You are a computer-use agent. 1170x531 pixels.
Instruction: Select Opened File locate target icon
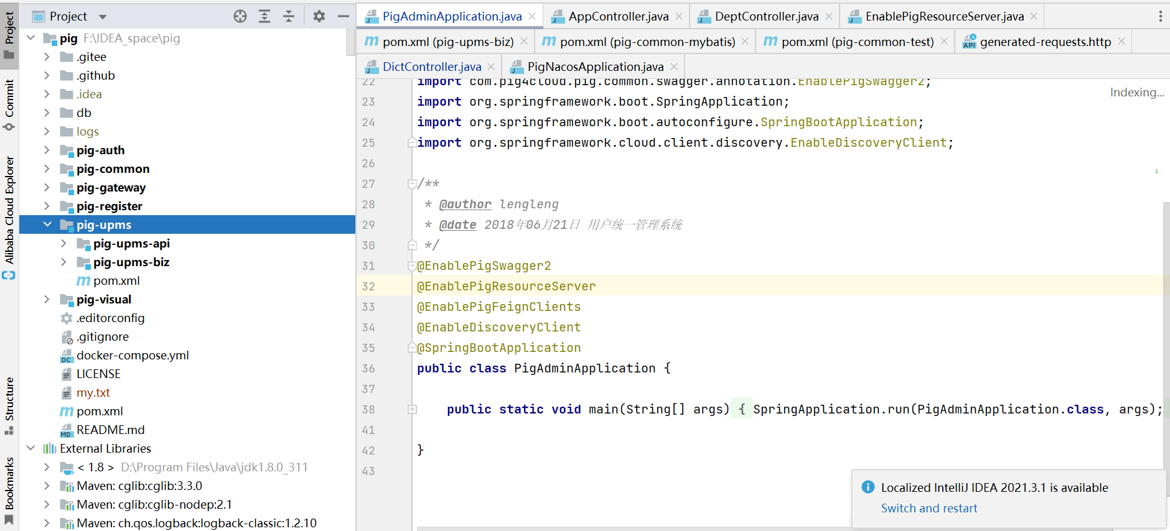240,16
